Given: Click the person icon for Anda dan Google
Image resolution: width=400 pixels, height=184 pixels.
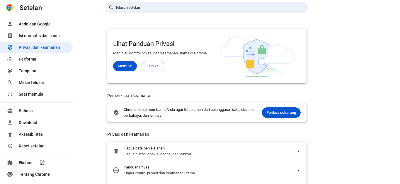Looking at the screenshot, I should [10, 24].
